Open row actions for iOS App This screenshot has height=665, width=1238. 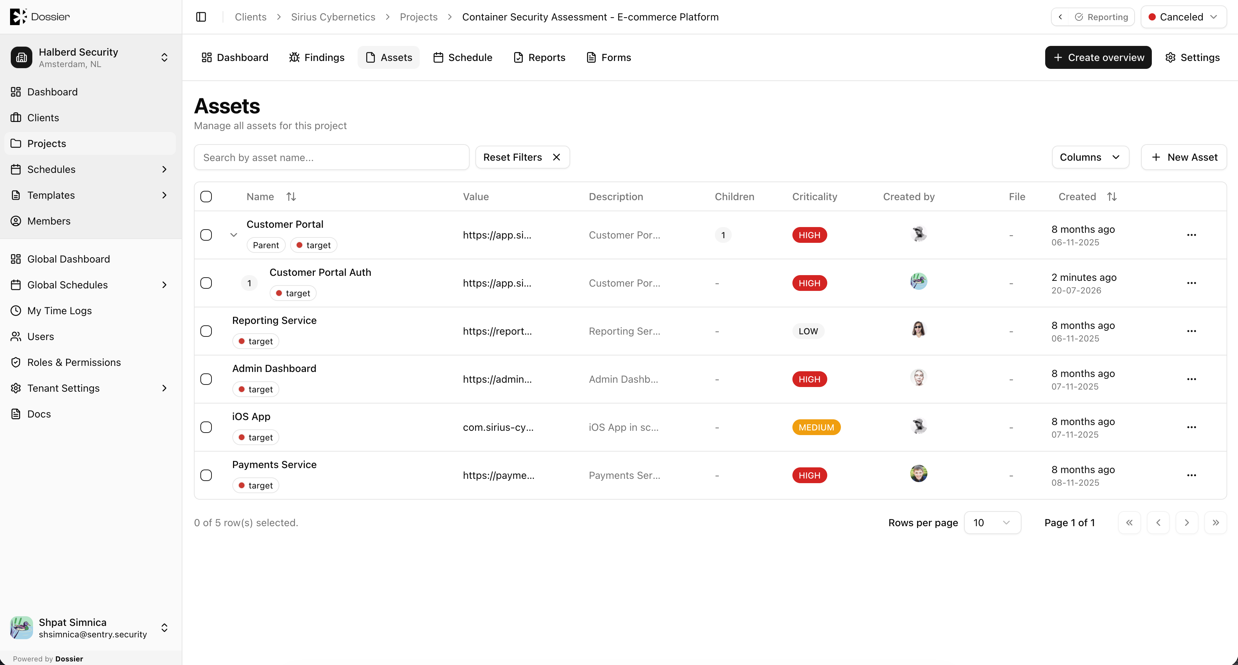click(x=1191, y=427)
